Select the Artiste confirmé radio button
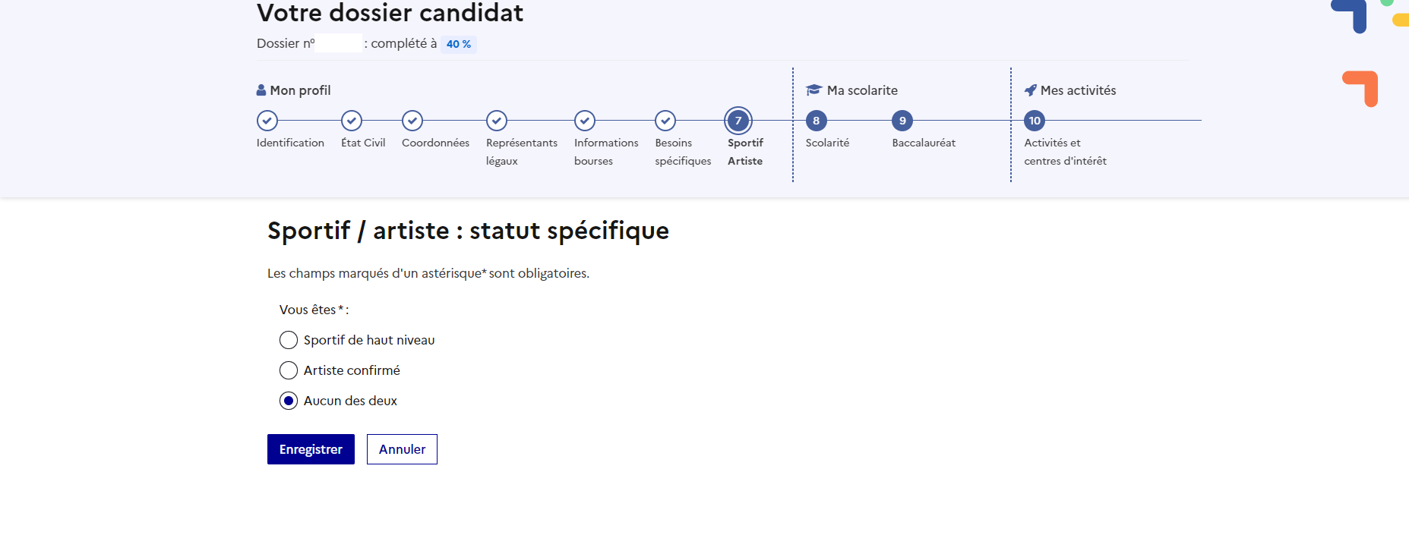Screen dimensions: 1409x535 click(289, 370)
